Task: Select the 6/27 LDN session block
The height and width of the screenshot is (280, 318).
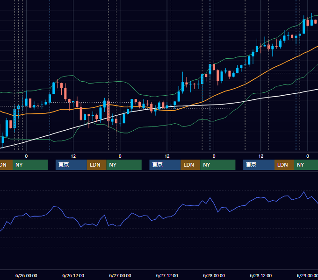Action: tap(190, 165)
